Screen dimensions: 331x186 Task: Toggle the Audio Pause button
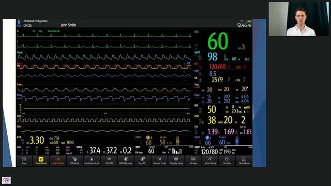coord(58,161)
